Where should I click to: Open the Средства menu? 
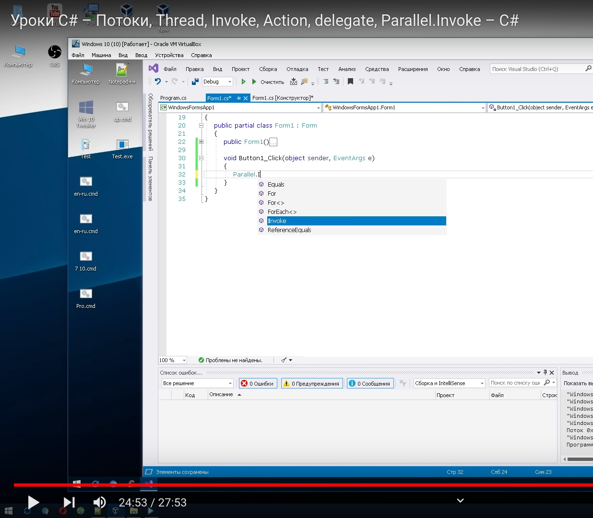tap(377, 69)
